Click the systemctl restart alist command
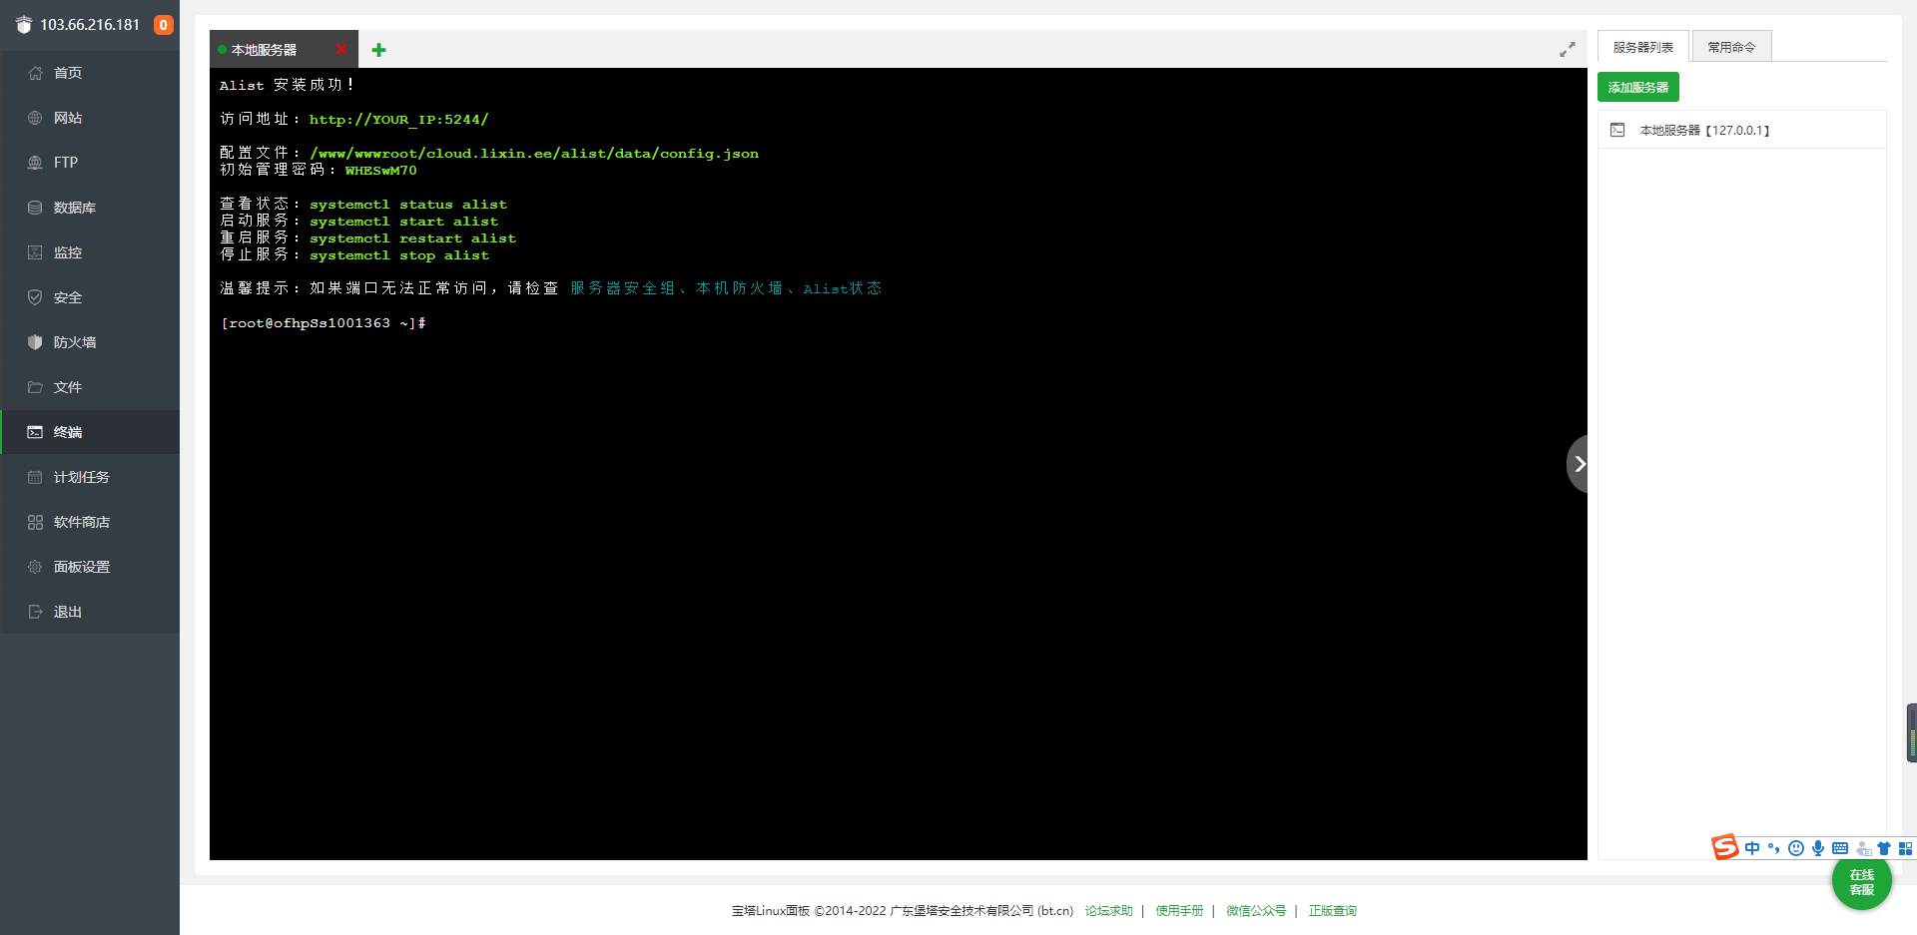Viewport: 1917px width, 935px height. pos(412,238)
